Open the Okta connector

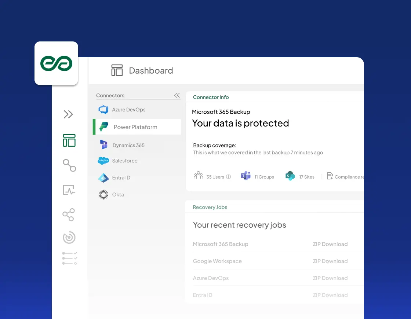(x=118, y=194)
